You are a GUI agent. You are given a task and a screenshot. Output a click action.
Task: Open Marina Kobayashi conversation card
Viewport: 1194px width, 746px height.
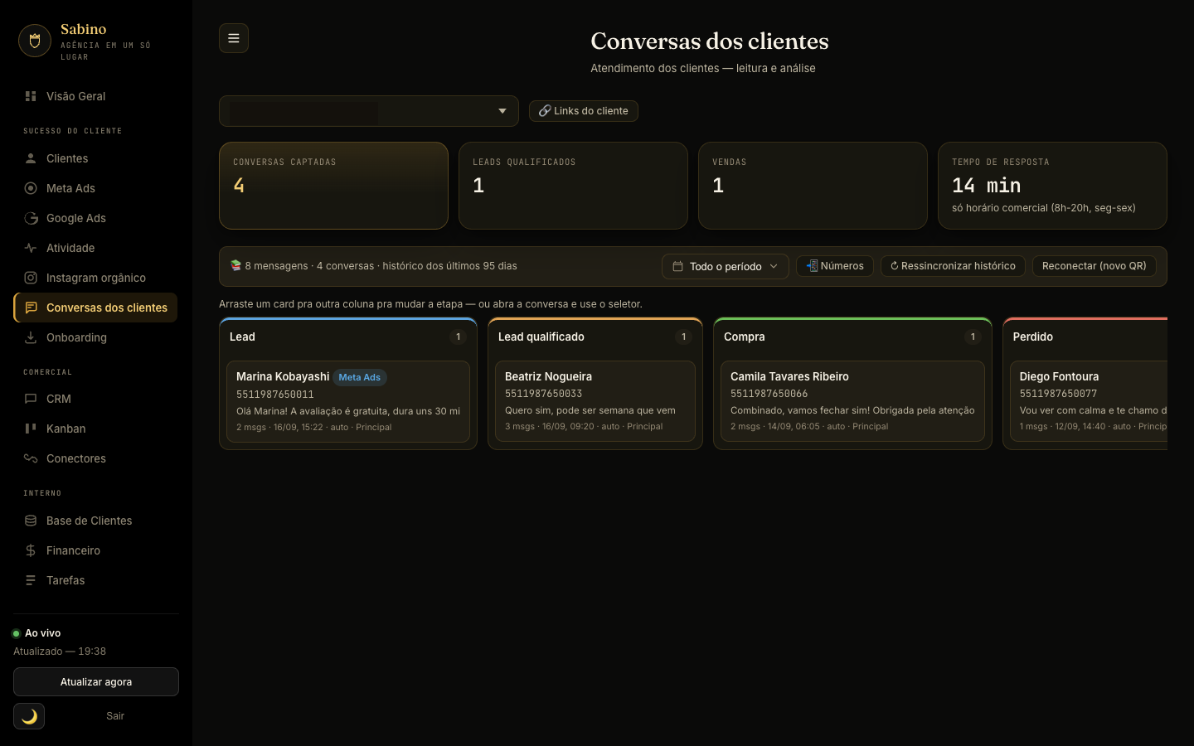tap(348, 401)
